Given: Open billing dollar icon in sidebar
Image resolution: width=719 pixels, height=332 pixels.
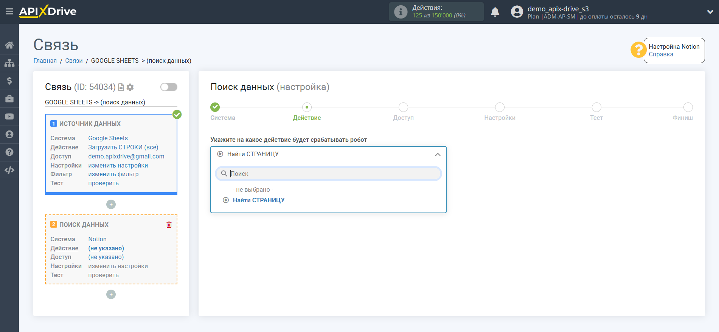Looking at the screenshot, I should click(x=9, y=81).
